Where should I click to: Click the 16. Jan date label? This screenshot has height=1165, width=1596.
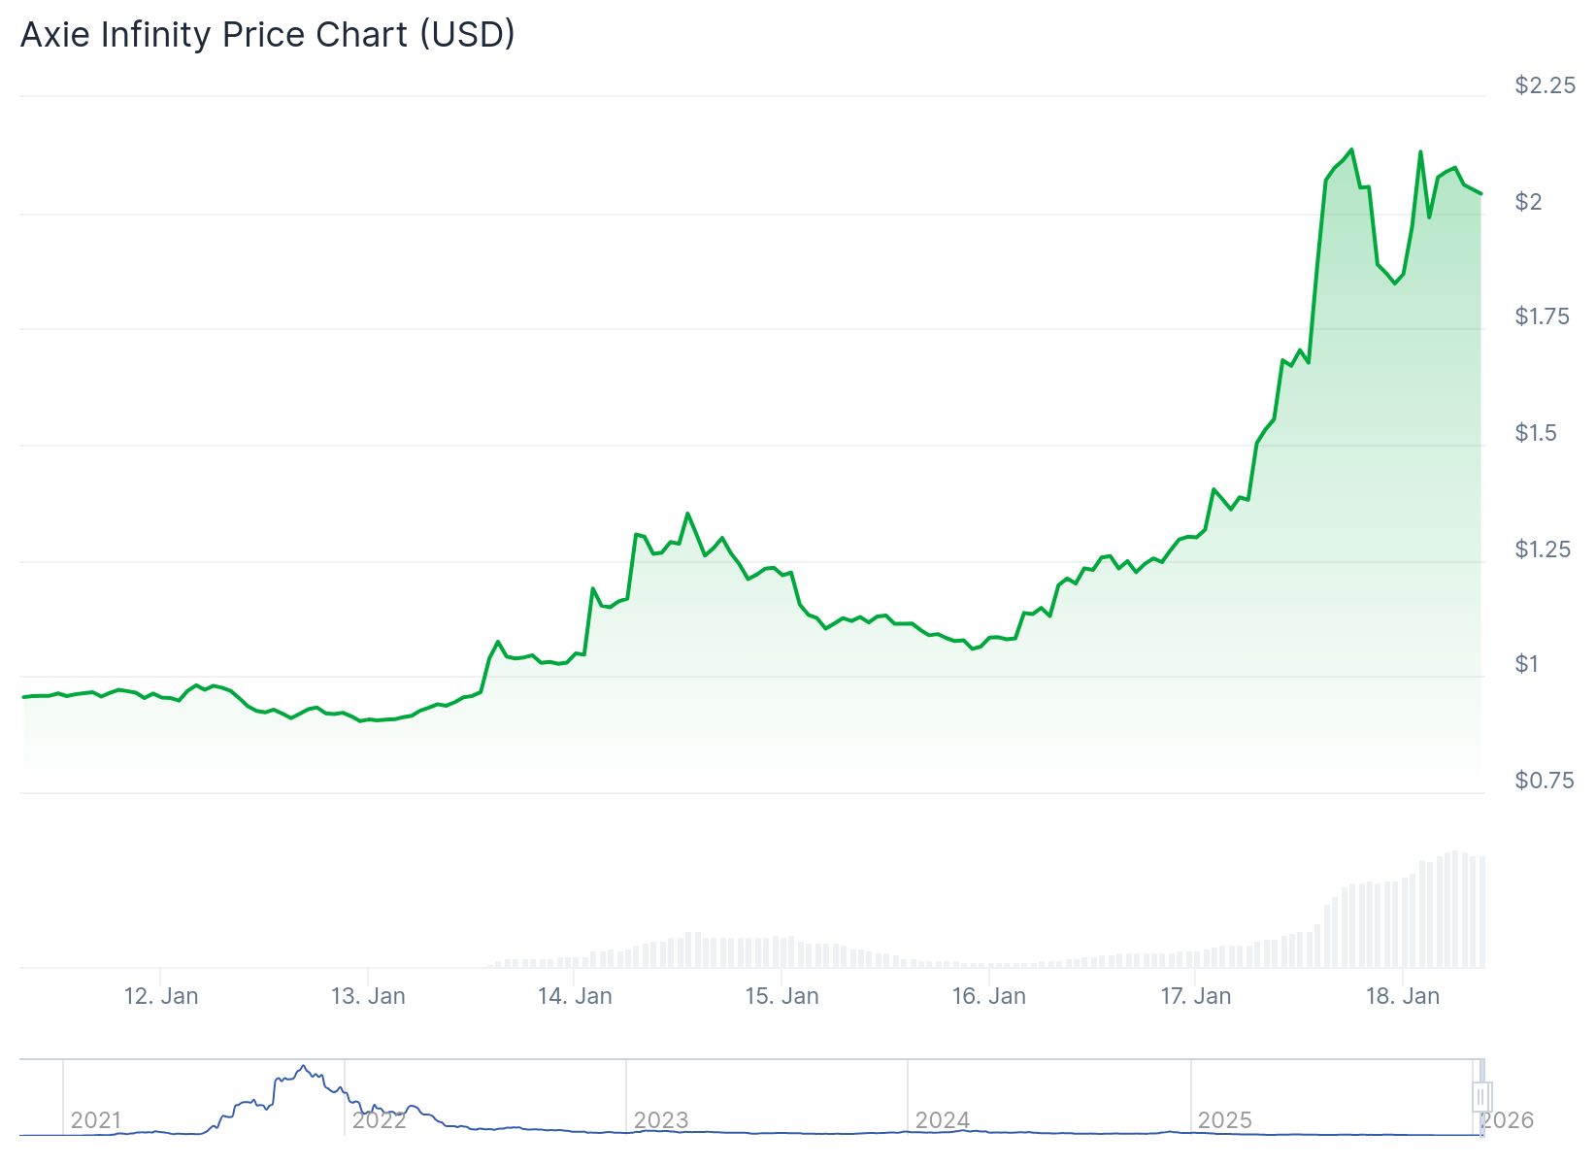tap(988, 996)
